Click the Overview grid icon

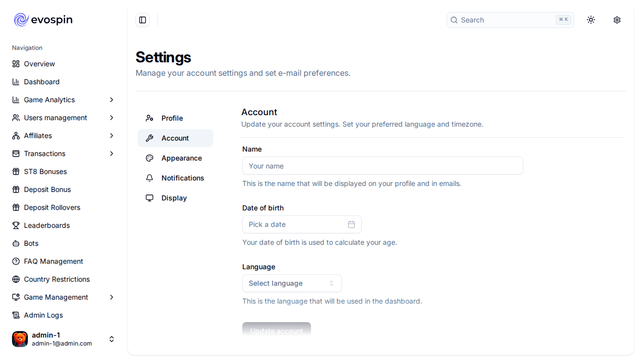[16, 64]
